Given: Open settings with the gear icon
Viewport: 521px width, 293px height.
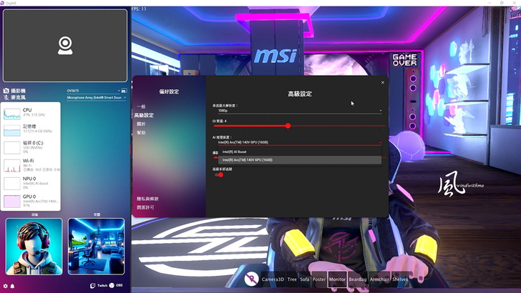Looking at the screenshot, I should [5, 286].
